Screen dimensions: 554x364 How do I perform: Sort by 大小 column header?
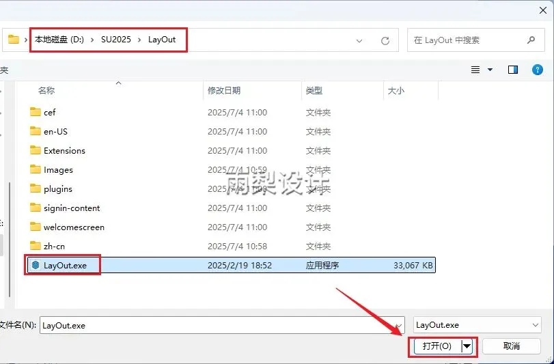point(396,91)
